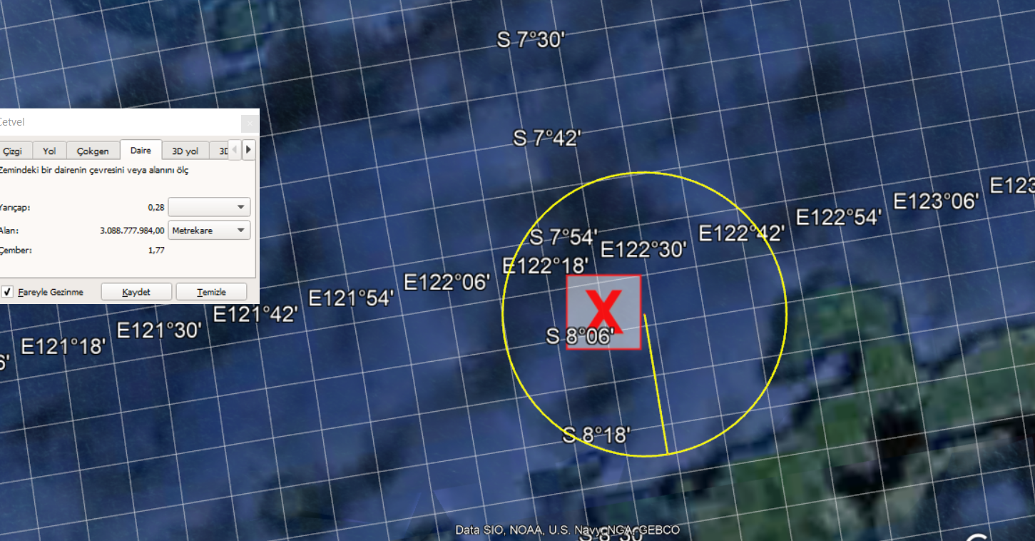Click the E123°06' longitude label
This screenshot has width=1035, height=541.
click(x=935, y=201)
